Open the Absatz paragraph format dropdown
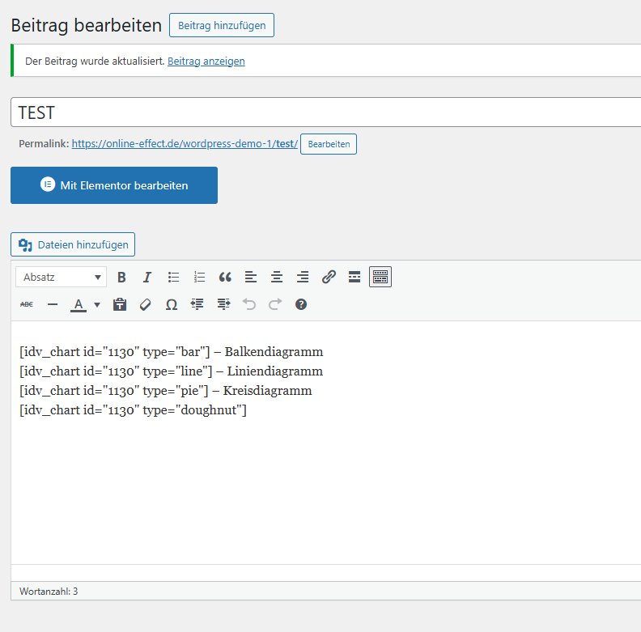641x632 pixels. click(62, 278)
